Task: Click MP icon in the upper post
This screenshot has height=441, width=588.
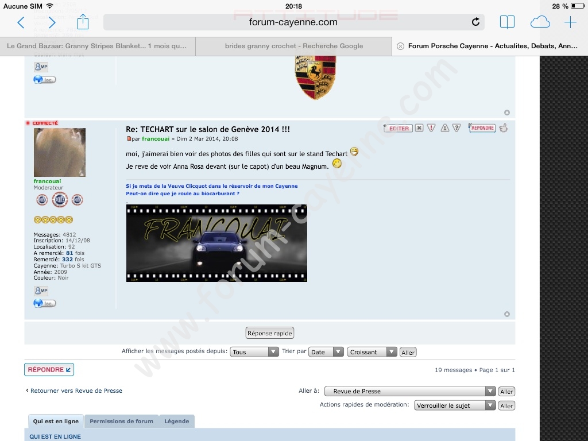Action: pos(41,67)
